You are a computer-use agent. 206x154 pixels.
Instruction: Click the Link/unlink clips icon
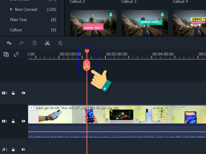[16, 54]
